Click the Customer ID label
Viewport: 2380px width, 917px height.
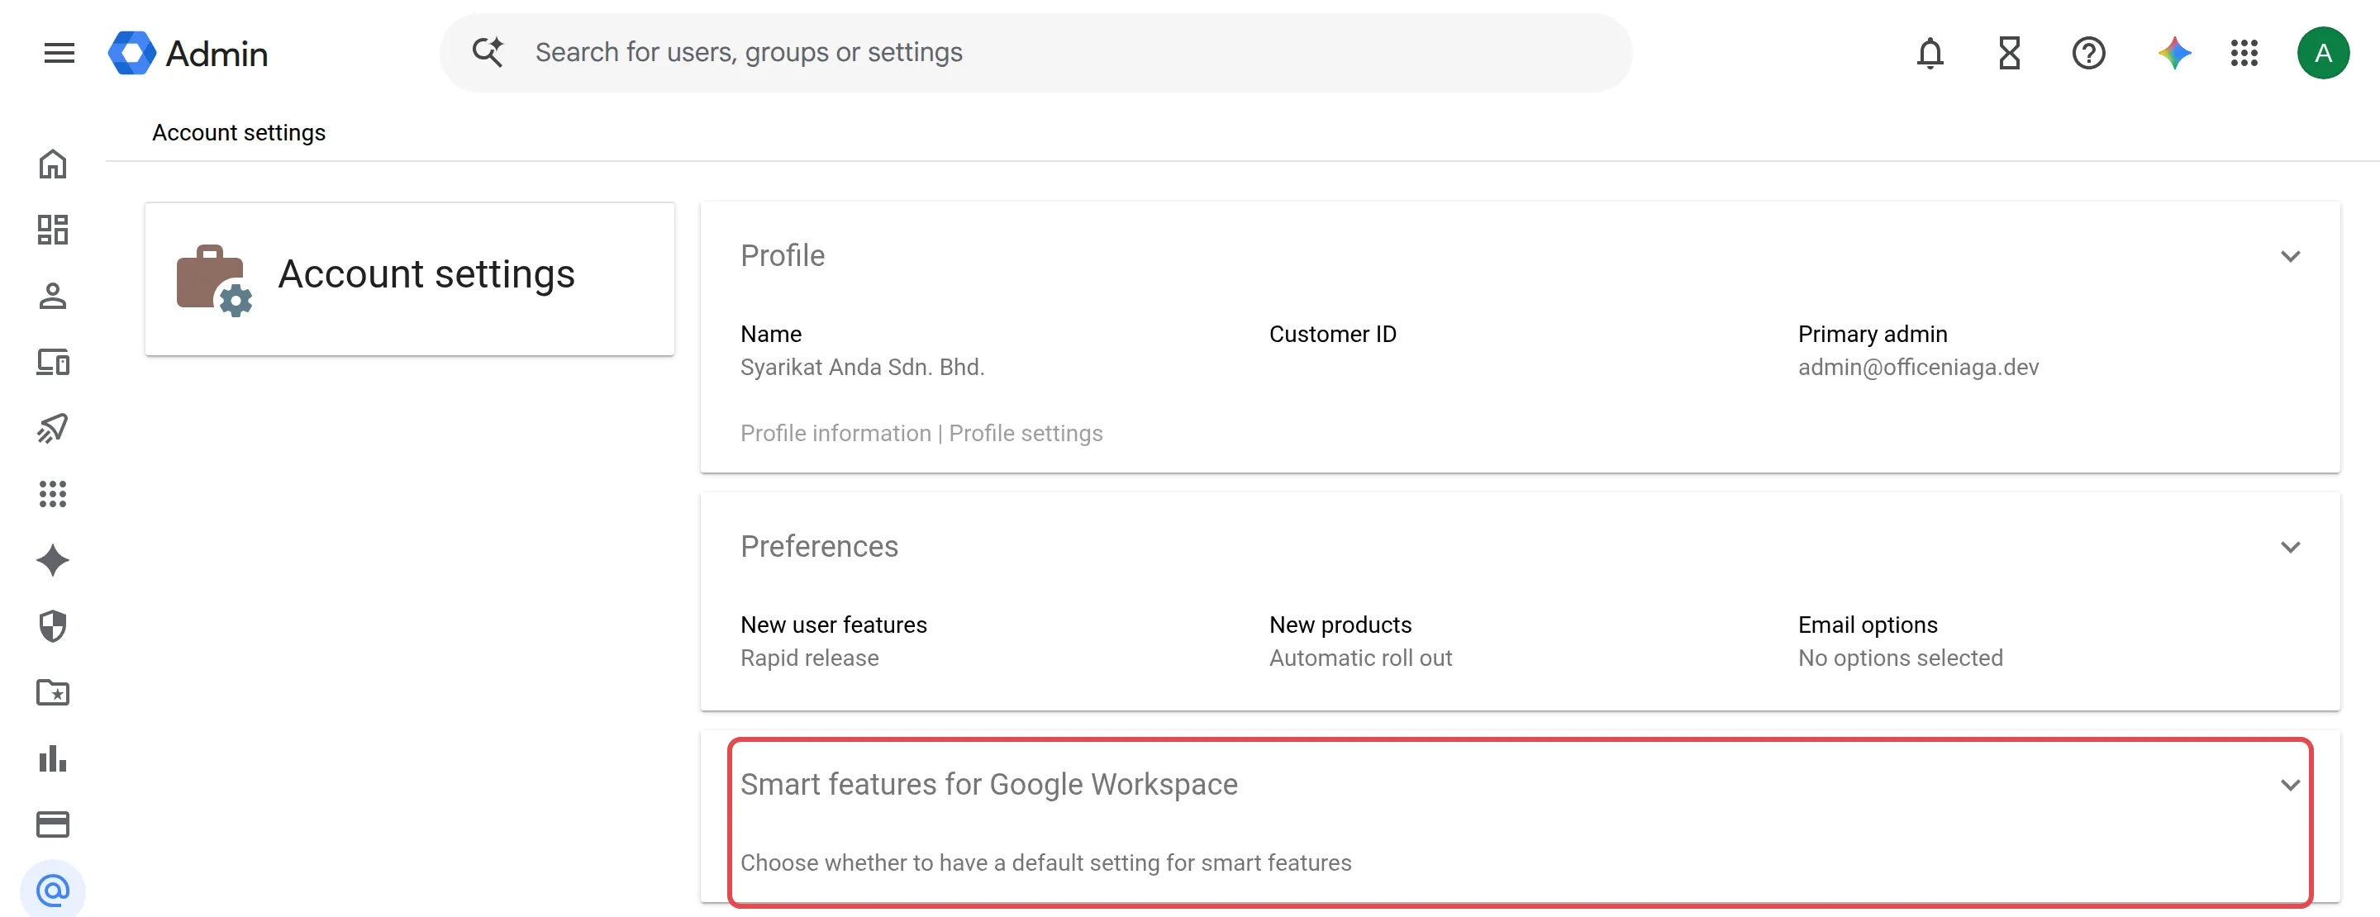pyautogui.click(x=1332, y=334)
